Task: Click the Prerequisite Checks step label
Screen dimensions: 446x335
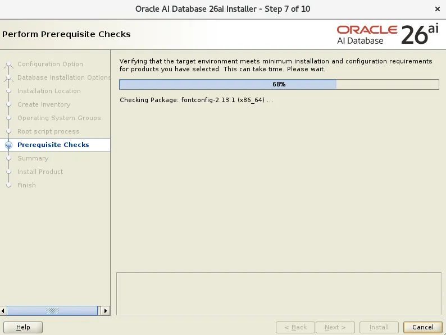Action: tap(53, 145)
